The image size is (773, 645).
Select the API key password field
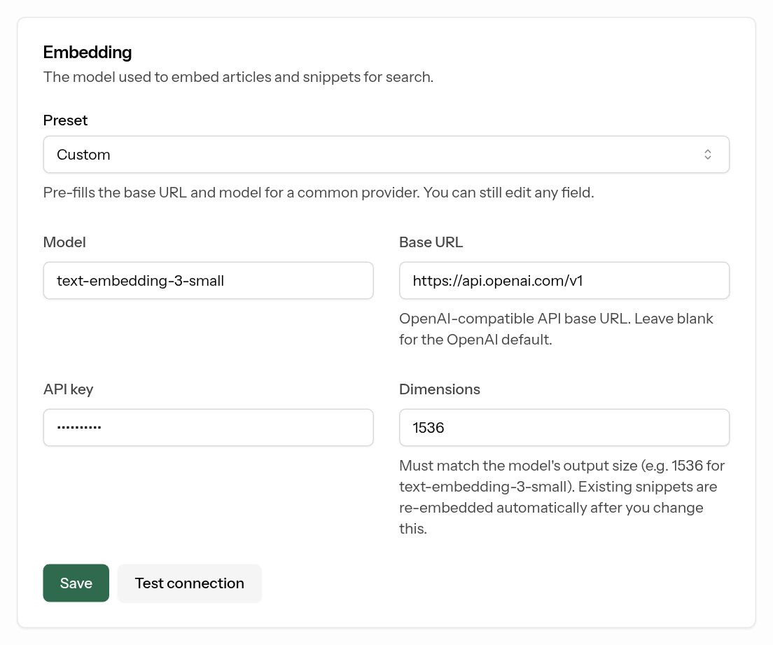click(208, 427)
